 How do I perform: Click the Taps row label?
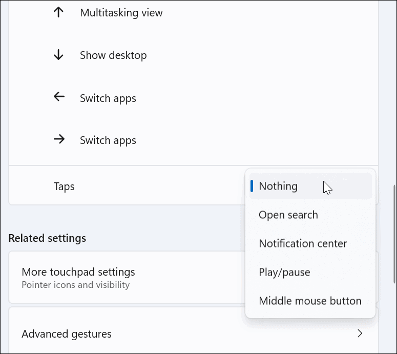tap(64, 186)
